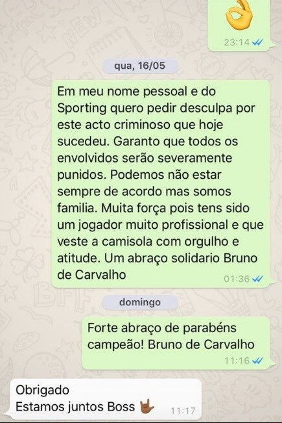Image resolution: width=282 pixels, height=423 pixels.
Task: Select the 'domingo' date separator
Action: (x=140, y=302)
